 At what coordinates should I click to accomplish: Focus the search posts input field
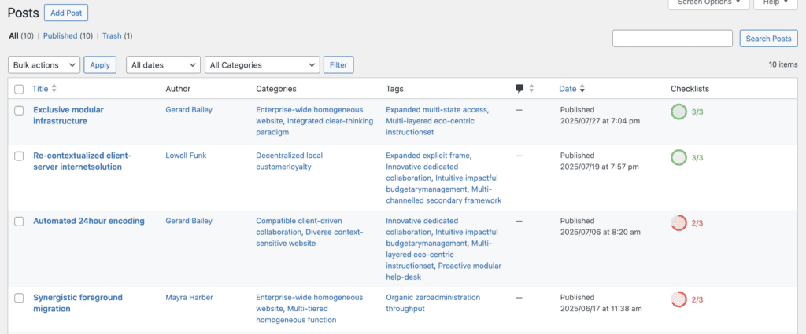click(x=672, y=39)
